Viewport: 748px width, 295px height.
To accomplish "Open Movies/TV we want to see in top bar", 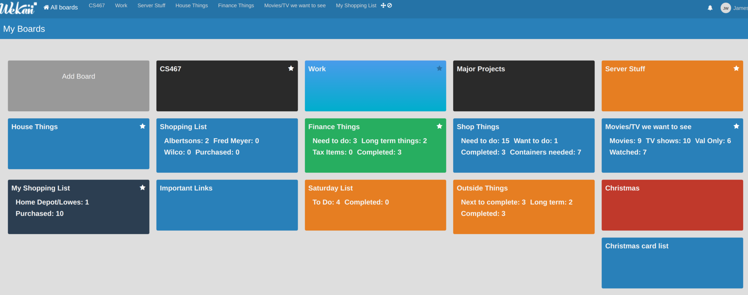I will coord(295,5).
